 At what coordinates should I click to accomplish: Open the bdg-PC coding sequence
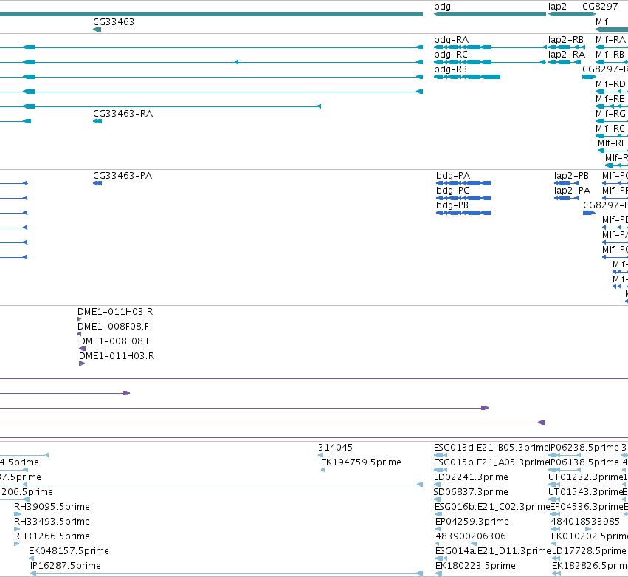(x=463, y=198)
